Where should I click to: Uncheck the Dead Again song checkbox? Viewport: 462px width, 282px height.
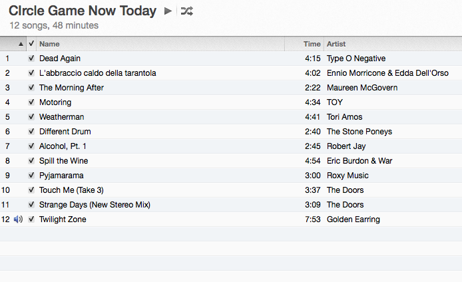[x=31, y=59]
